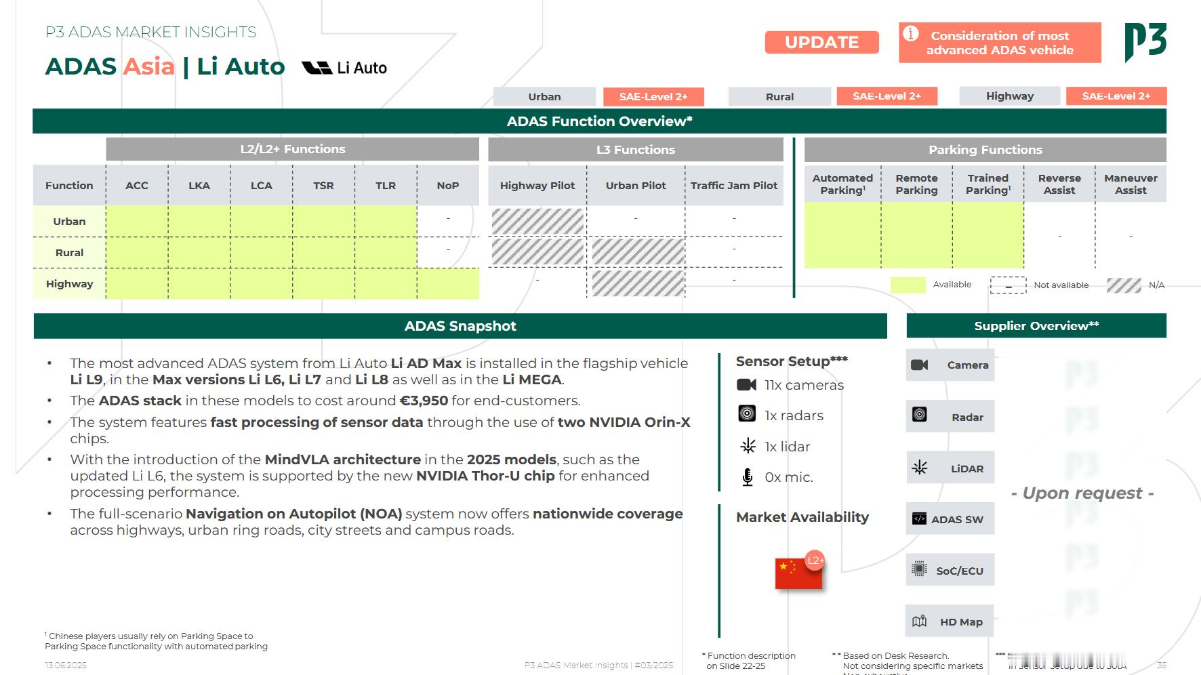Click the Highway row label in function table
The width and height of the screenshot is (1201, 675).
(69, 283)
